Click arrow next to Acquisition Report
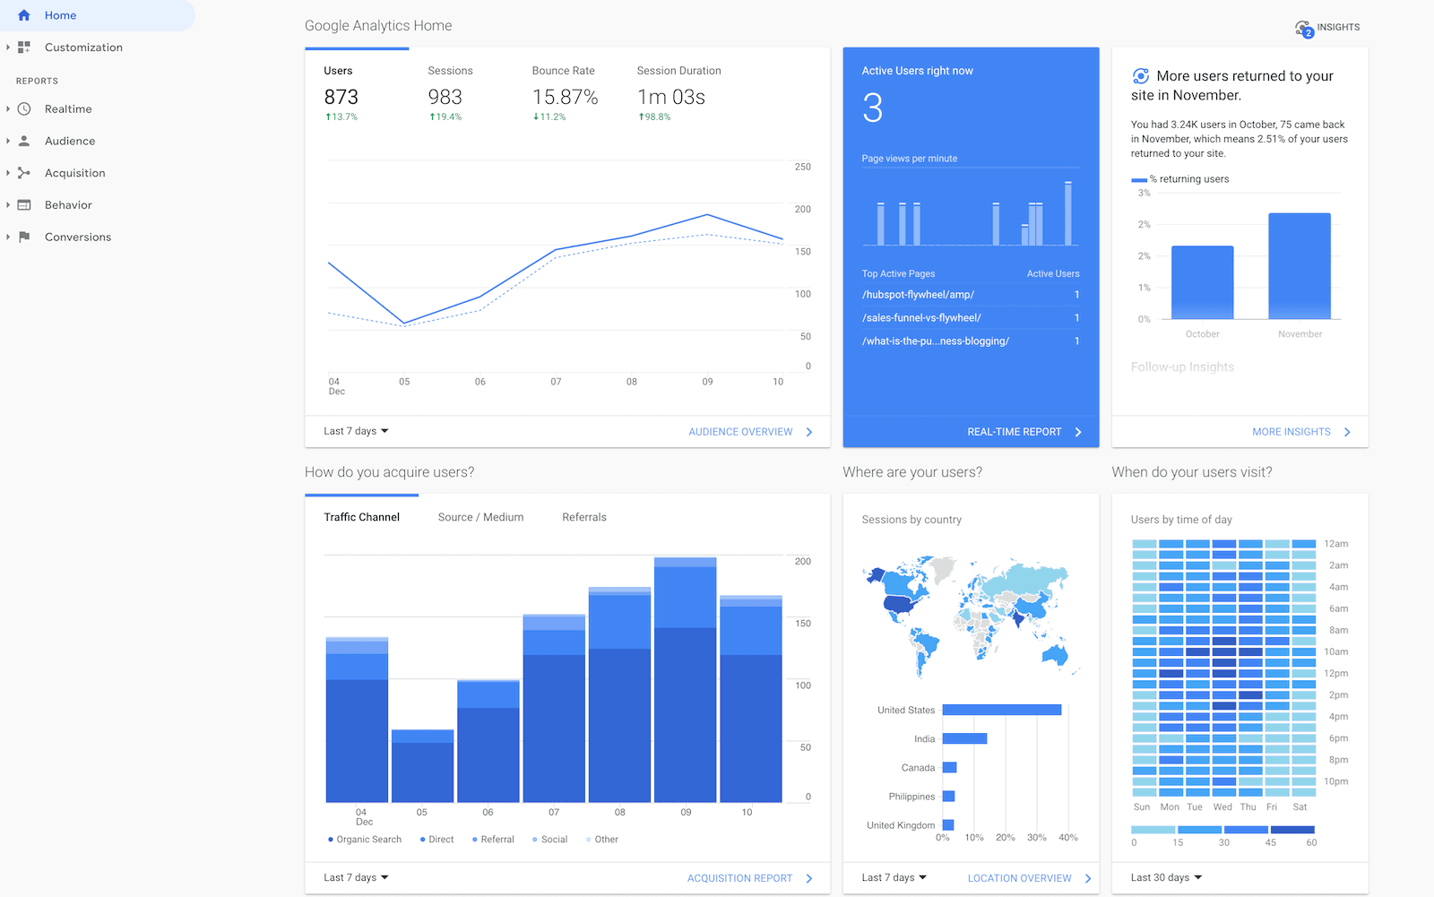Viewport: 1434px width, 897px height. point(809,878)
